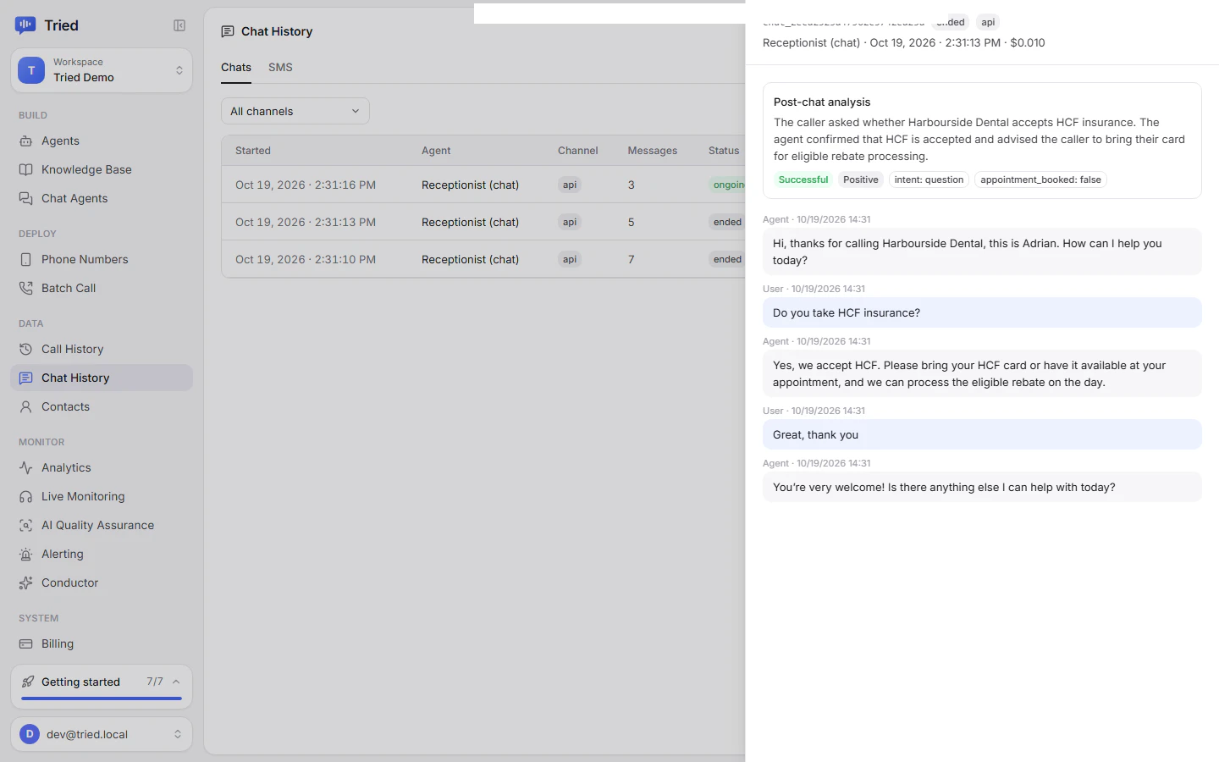Click the AI Quality Assurance scan icon
This screenshot has width=1219, height=762.
click(26, 525)
